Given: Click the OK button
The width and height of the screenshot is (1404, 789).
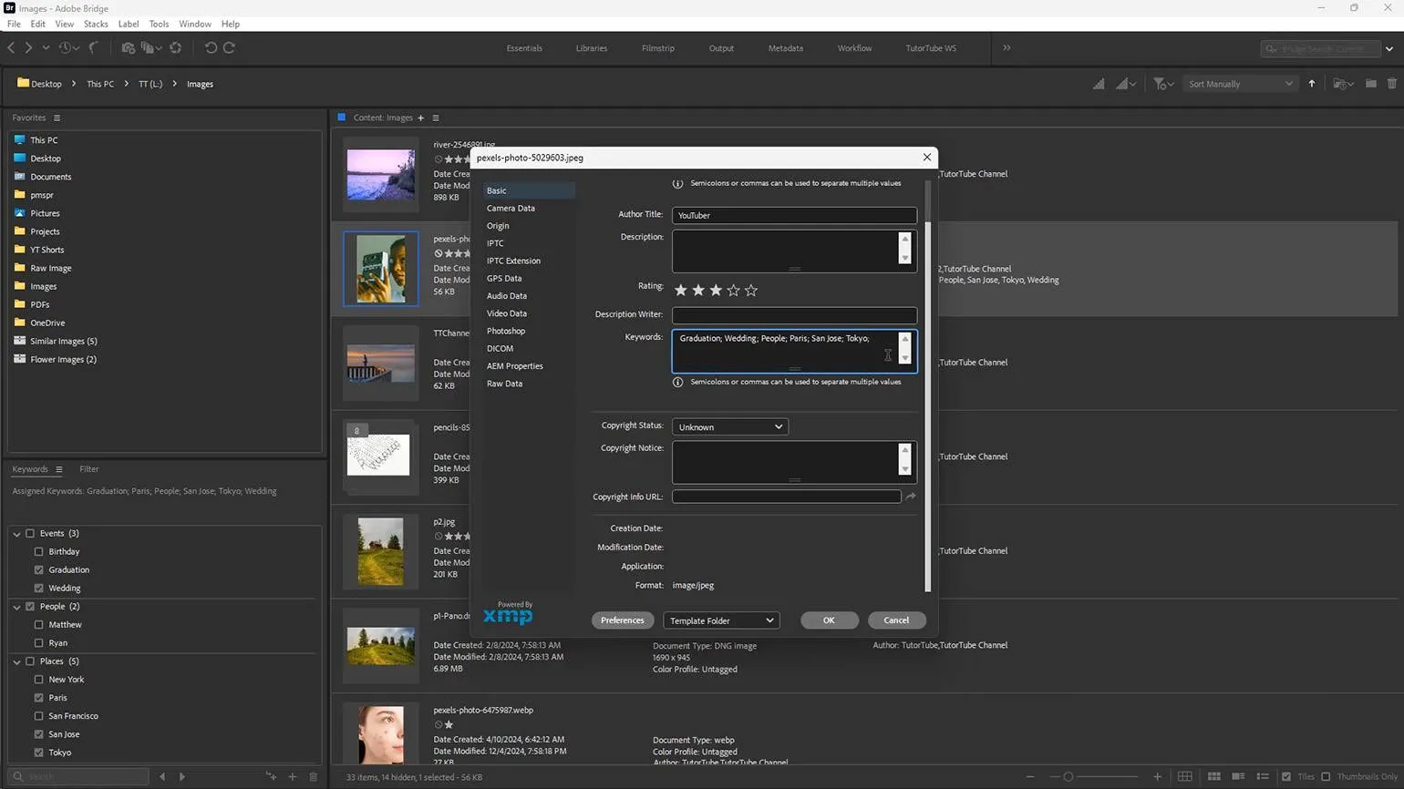Looking at the screenshot, I should click(829, 620).
